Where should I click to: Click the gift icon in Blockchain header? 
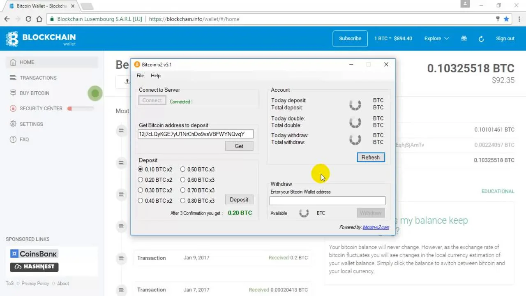pos(464,38)
